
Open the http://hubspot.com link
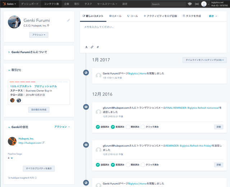click(x=30, y=143)
